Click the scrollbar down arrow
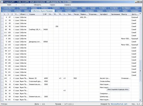The height and width of the screenshot is (106, 143). click(x=140, y=100)
